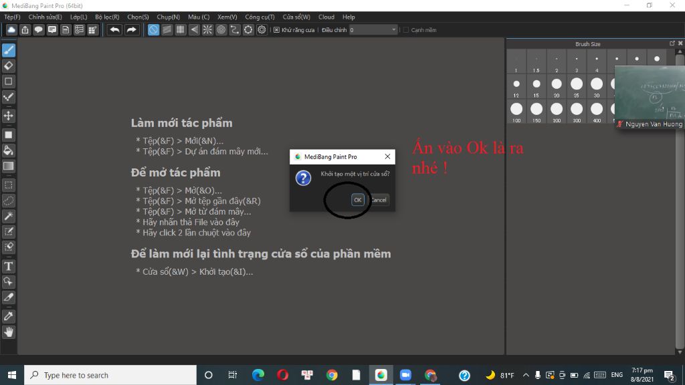685x385 pixels.
Task: Select the Magic Wand tool
Action: pos(8,216)
